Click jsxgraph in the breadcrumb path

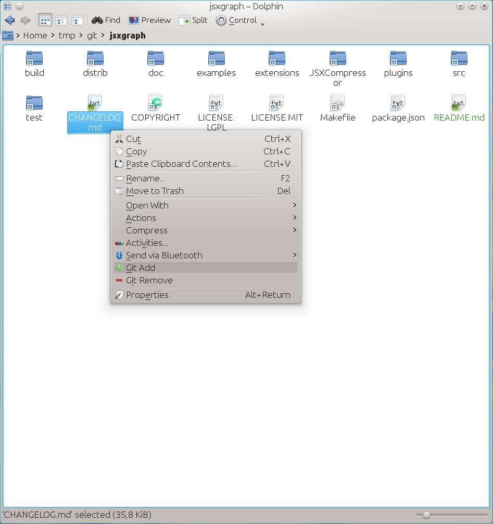click(128, 35)
